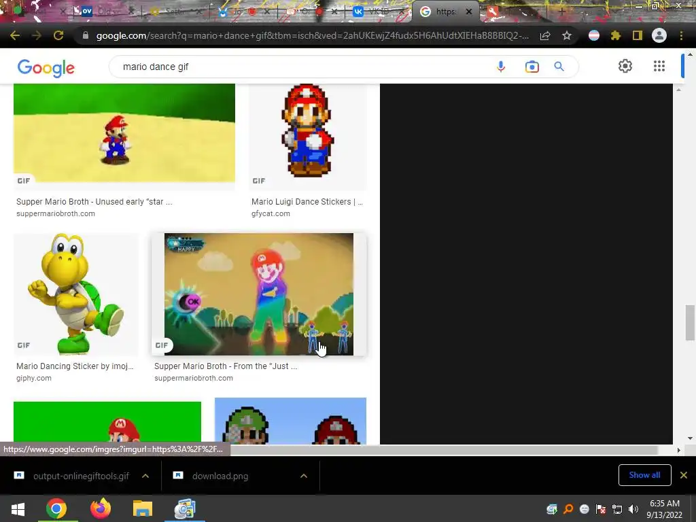Click the round face tray icon
The width and height of the screenshot is (696, 522).
coord(584,509)
